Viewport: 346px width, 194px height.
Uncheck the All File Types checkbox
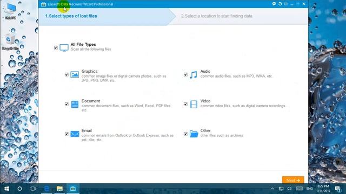click(56, 47)
